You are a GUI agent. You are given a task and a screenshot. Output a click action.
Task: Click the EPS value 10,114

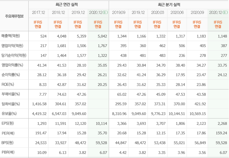coord(101,123)
